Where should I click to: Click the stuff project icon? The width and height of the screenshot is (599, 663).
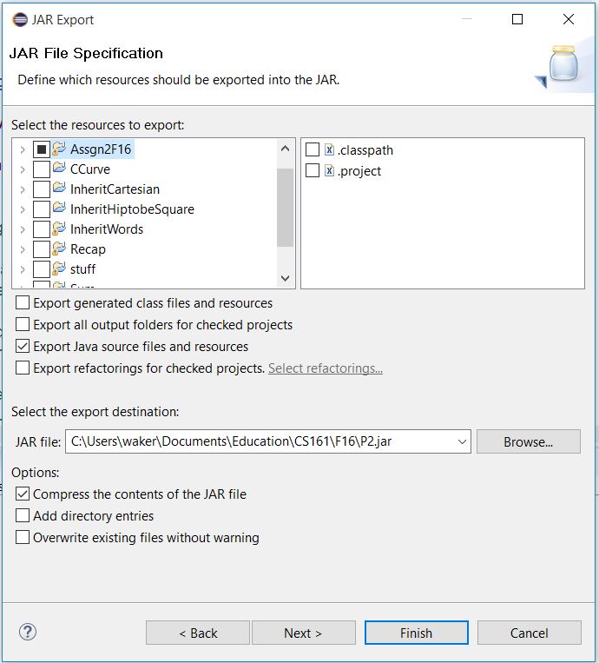coord(59,269)
